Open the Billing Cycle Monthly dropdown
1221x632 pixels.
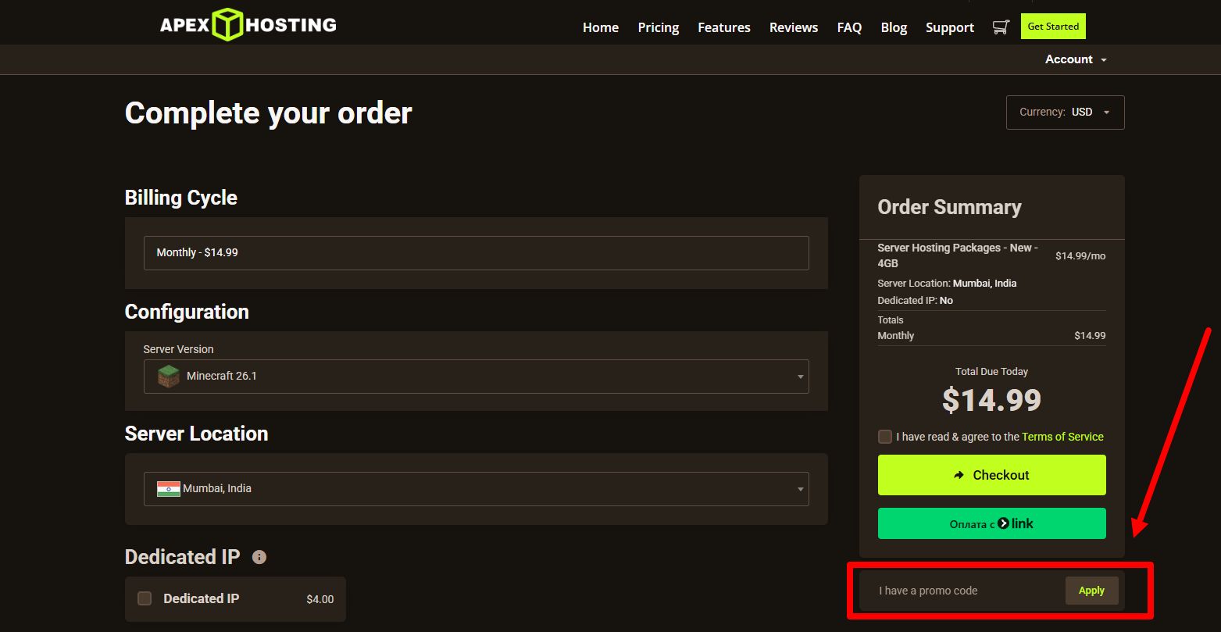[x=476, y=253]
